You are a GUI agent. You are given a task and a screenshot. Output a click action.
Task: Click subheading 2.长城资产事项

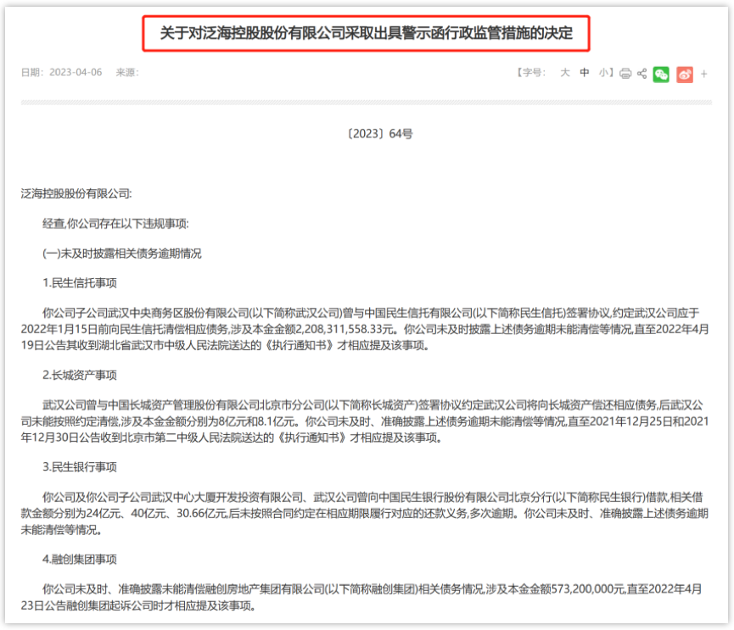[x=80, y=375]
